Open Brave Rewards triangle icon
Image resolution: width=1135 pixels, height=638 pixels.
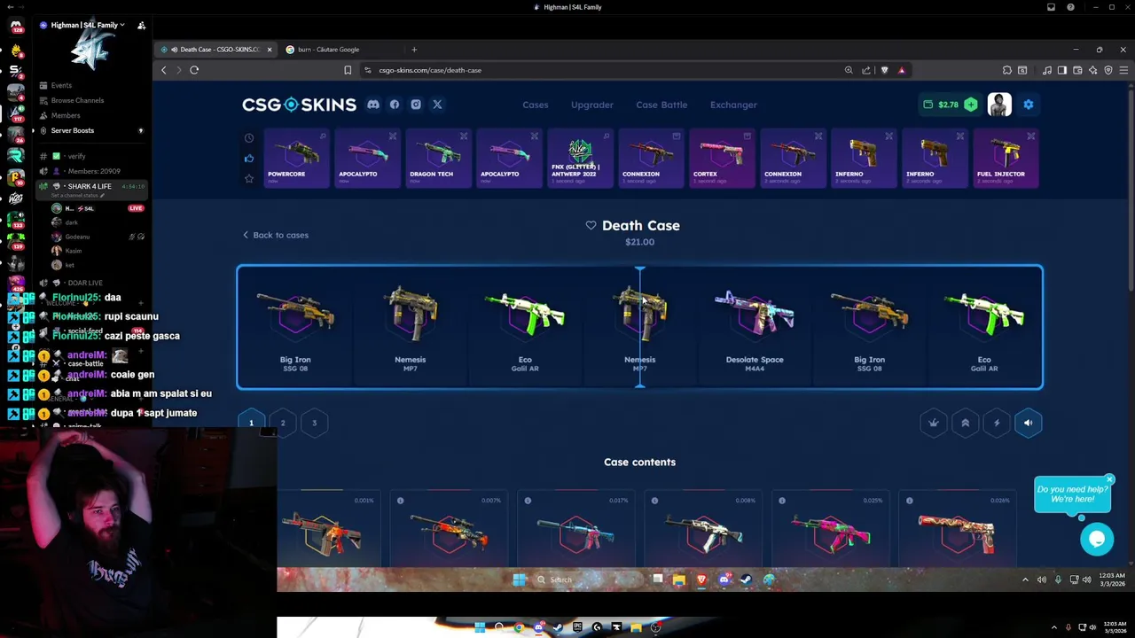coord(902,70)
